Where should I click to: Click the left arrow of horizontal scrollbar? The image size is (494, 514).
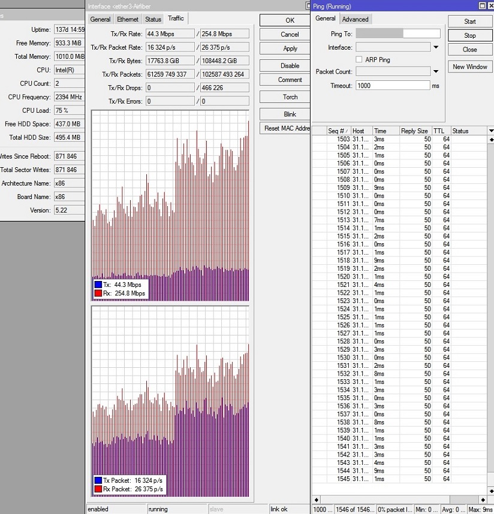click(x=316, y=500)
